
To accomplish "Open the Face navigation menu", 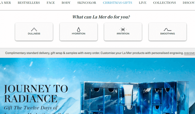I will pos(51,3).
